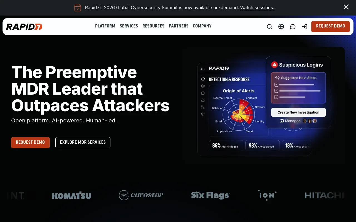The width and height of the screenshot is (356, 222).
Task: Click the Rapid7 logo in the navbar
Action: [x=24, y=27]
